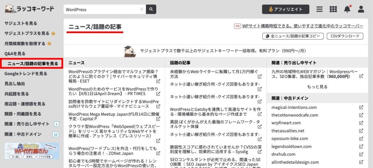Select 月間検索数を取得する in sidebar
Image resolution: width=373 pixels, height=168 pixels.
25,44
